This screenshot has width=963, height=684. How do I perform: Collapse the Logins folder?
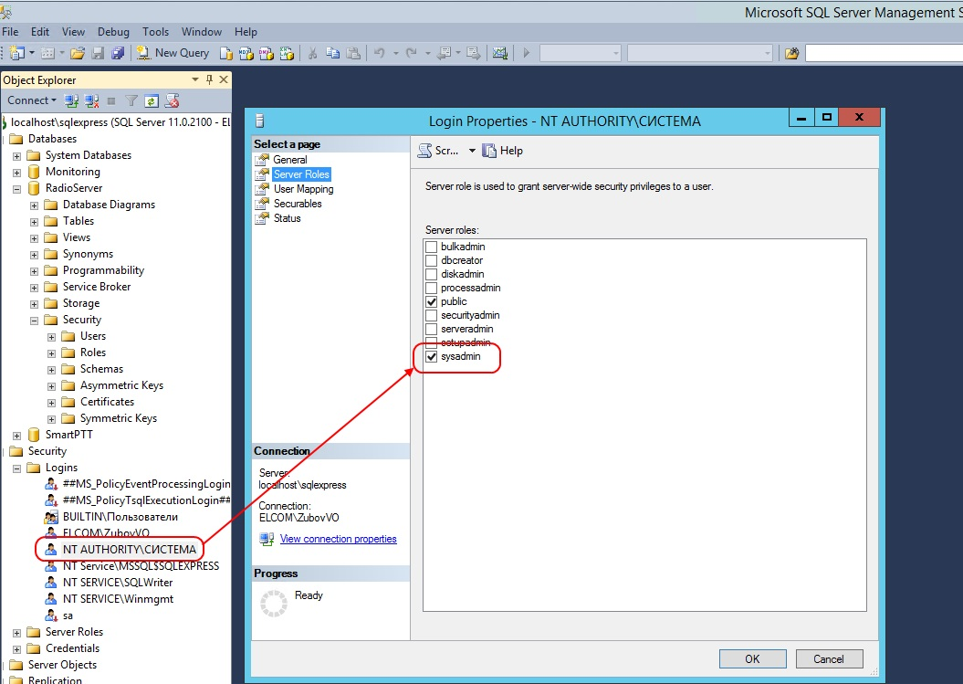tap(17, 468)
